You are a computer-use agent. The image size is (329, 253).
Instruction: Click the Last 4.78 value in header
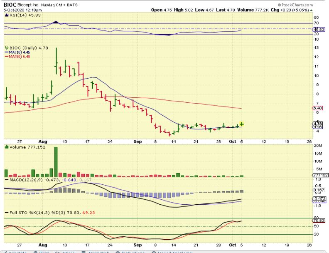(x=226, y=10)
